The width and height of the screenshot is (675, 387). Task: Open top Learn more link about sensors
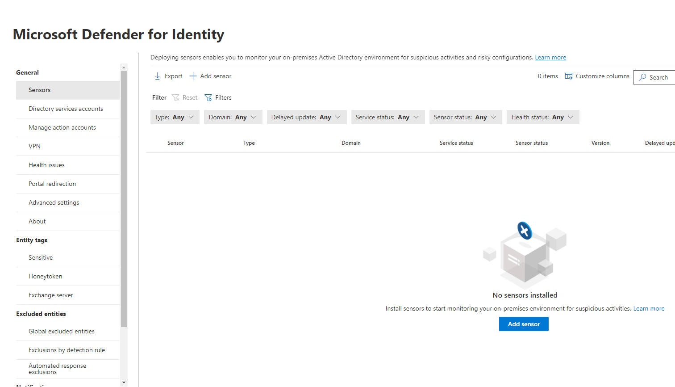click(x=550, y=58)
